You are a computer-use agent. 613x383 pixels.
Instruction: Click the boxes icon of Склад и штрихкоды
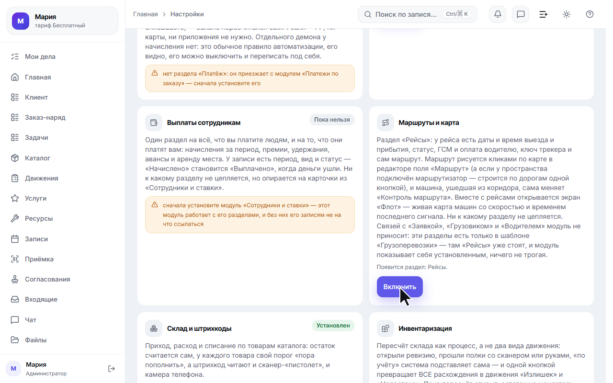[154, 328]
